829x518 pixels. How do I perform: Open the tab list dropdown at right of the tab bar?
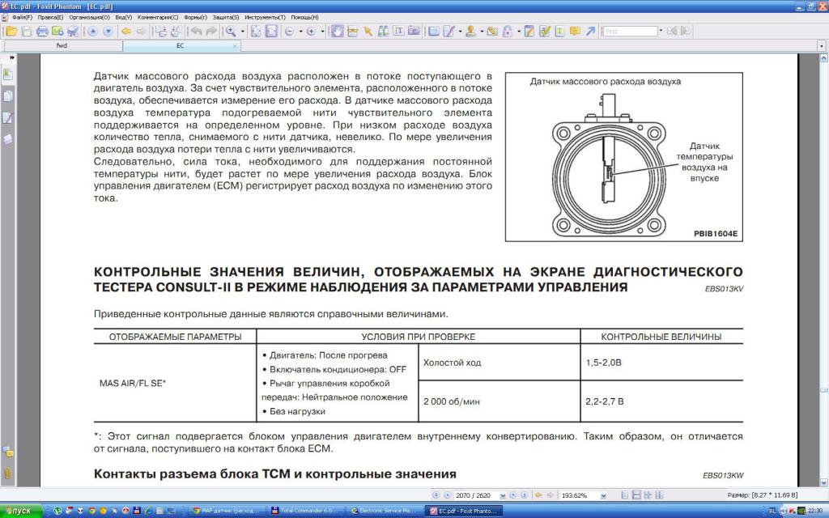(822, 46)
